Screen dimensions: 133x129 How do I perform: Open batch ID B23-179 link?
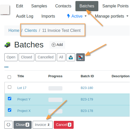tap(87, 99)
